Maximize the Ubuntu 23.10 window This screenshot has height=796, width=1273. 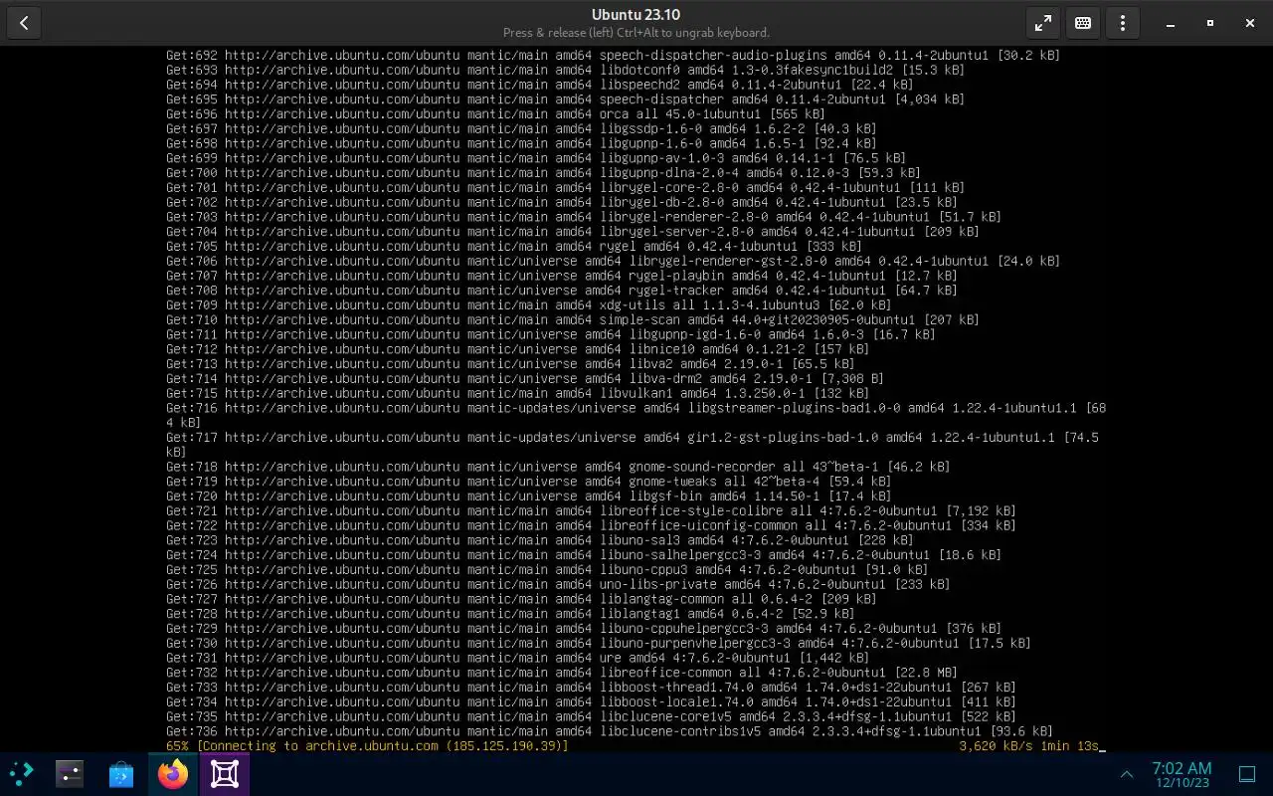pos(1210,23)
